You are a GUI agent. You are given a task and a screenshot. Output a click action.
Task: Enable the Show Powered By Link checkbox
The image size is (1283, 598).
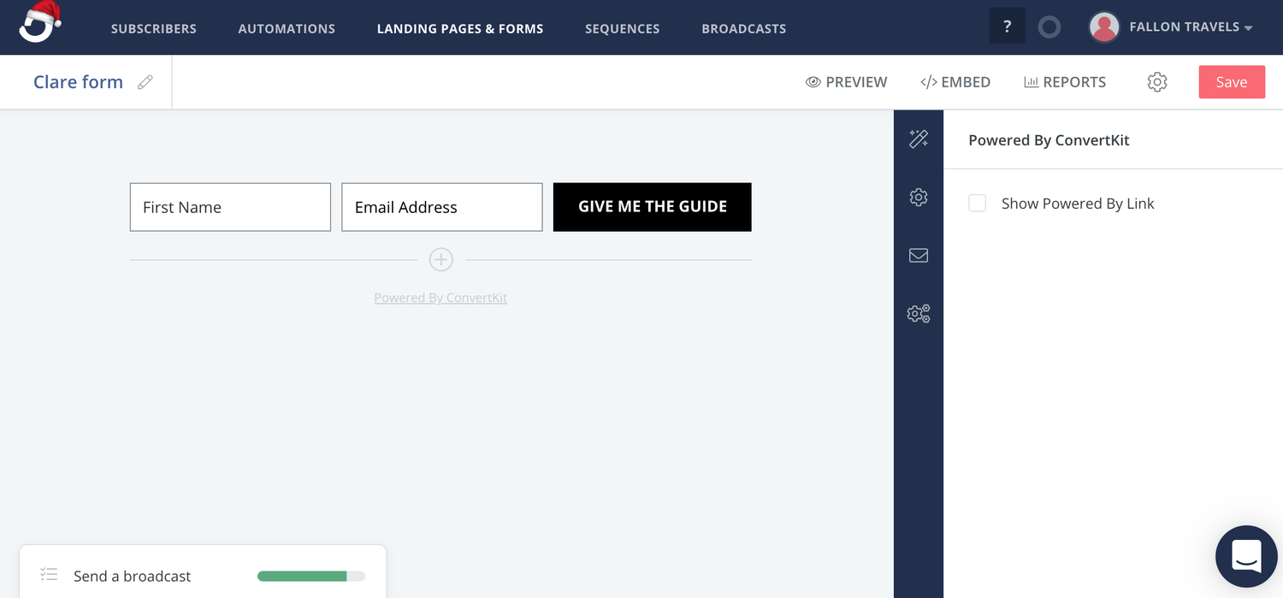(x=977, y=203)
